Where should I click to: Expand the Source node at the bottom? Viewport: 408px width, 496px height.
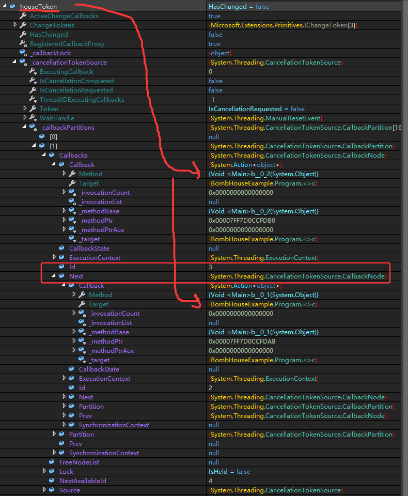(x=44, y=490)
